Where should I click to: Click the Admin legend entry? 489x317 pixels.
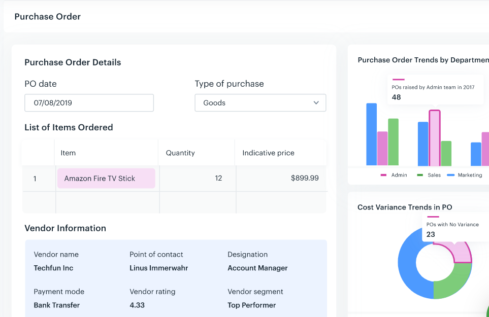click(x=394, y=175)
